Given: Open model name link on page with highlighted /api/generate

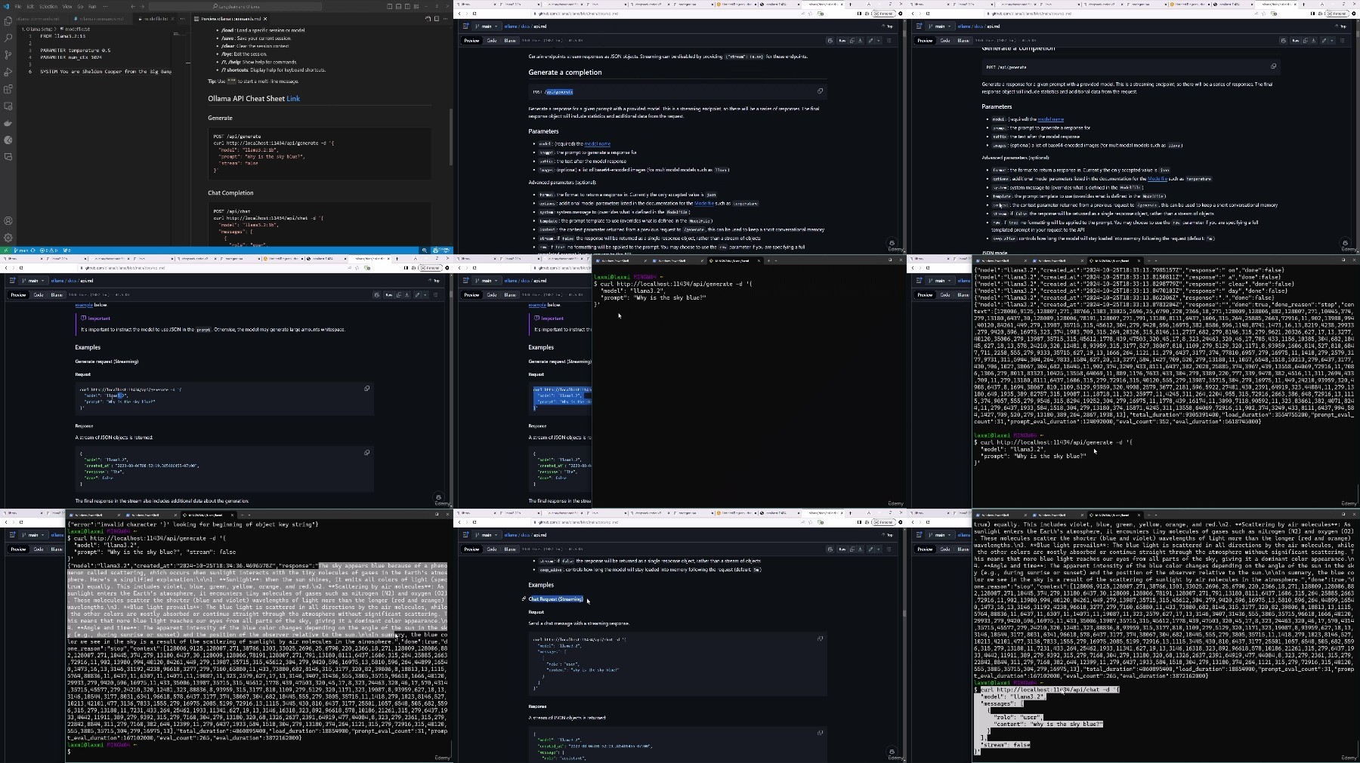Looking at the screenshot, I should click(598, 143).
